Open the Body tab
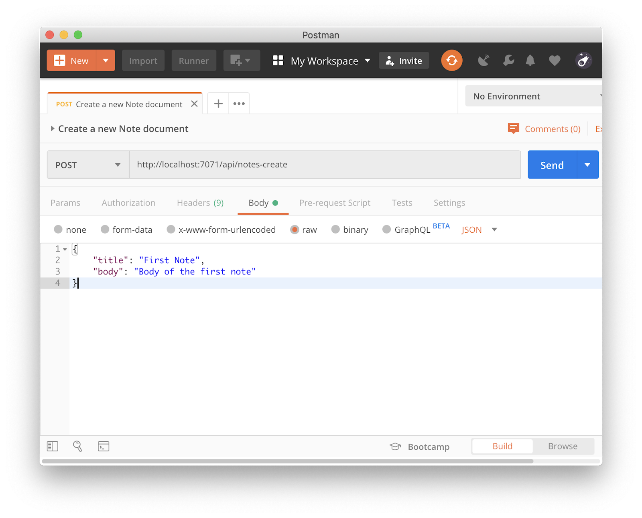This screenshot has height=518, width=642. pyautogui.click(x=263, y=203)
